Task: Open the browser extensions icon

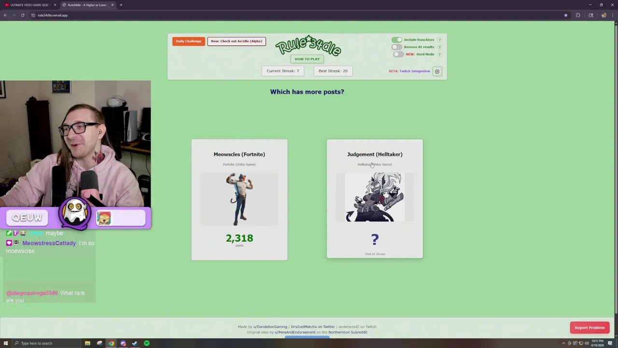Action: pos(578,15)
